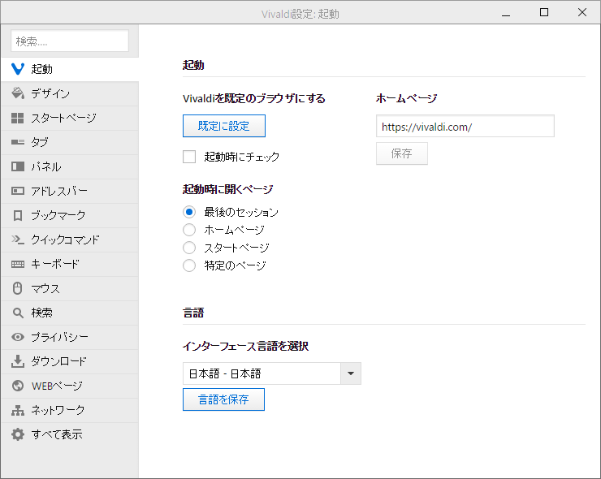Go to the パネル settings section
601x479 pixels.
[x=70, y=166]
